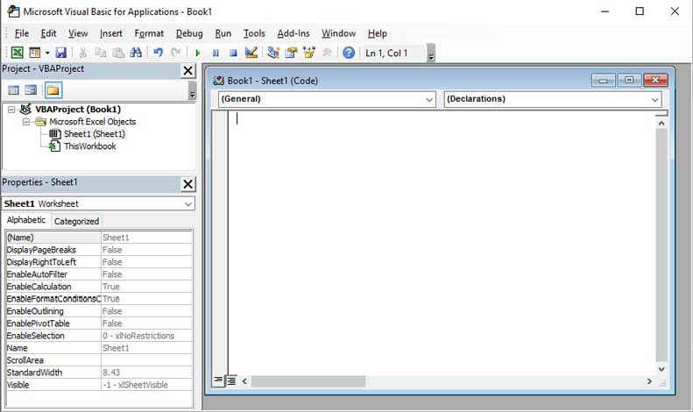This screenshot has height=412, width=693.
Task: Select VBAProject (Book1) root node
Action: click(78, 110)
